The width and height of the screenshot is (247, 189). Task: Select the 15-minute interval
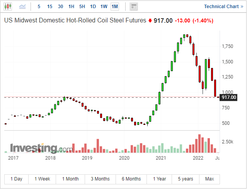[x=49, y=7]
